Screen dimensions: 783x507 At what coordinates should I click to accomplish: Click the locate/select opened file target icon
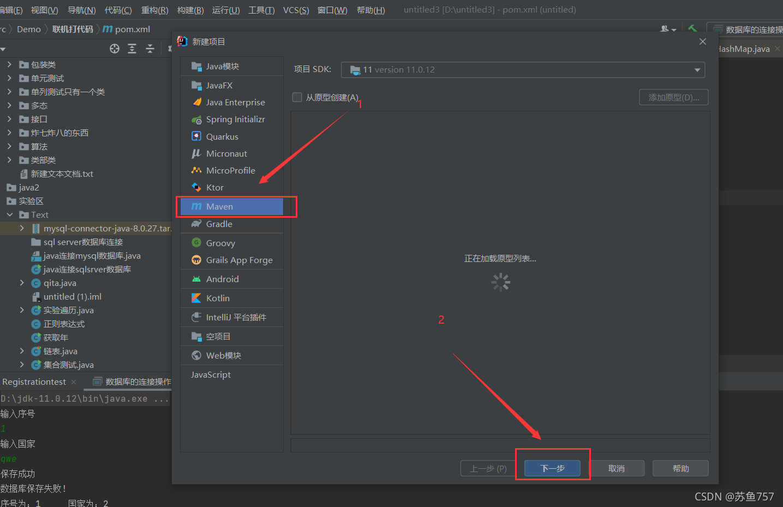[115, 49]
